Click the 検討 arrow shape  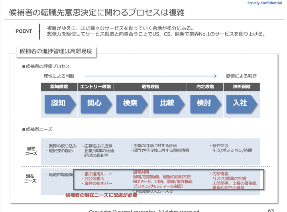click(x=206, y=104)
